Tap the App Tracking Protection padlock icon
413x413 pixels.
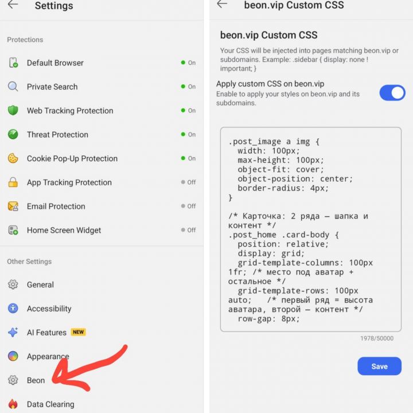(13, 182)
